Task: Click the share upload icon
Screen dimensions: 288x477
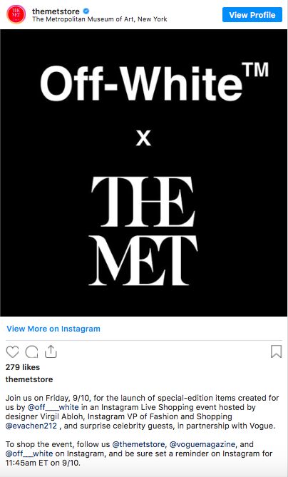Action: [51, 352]
